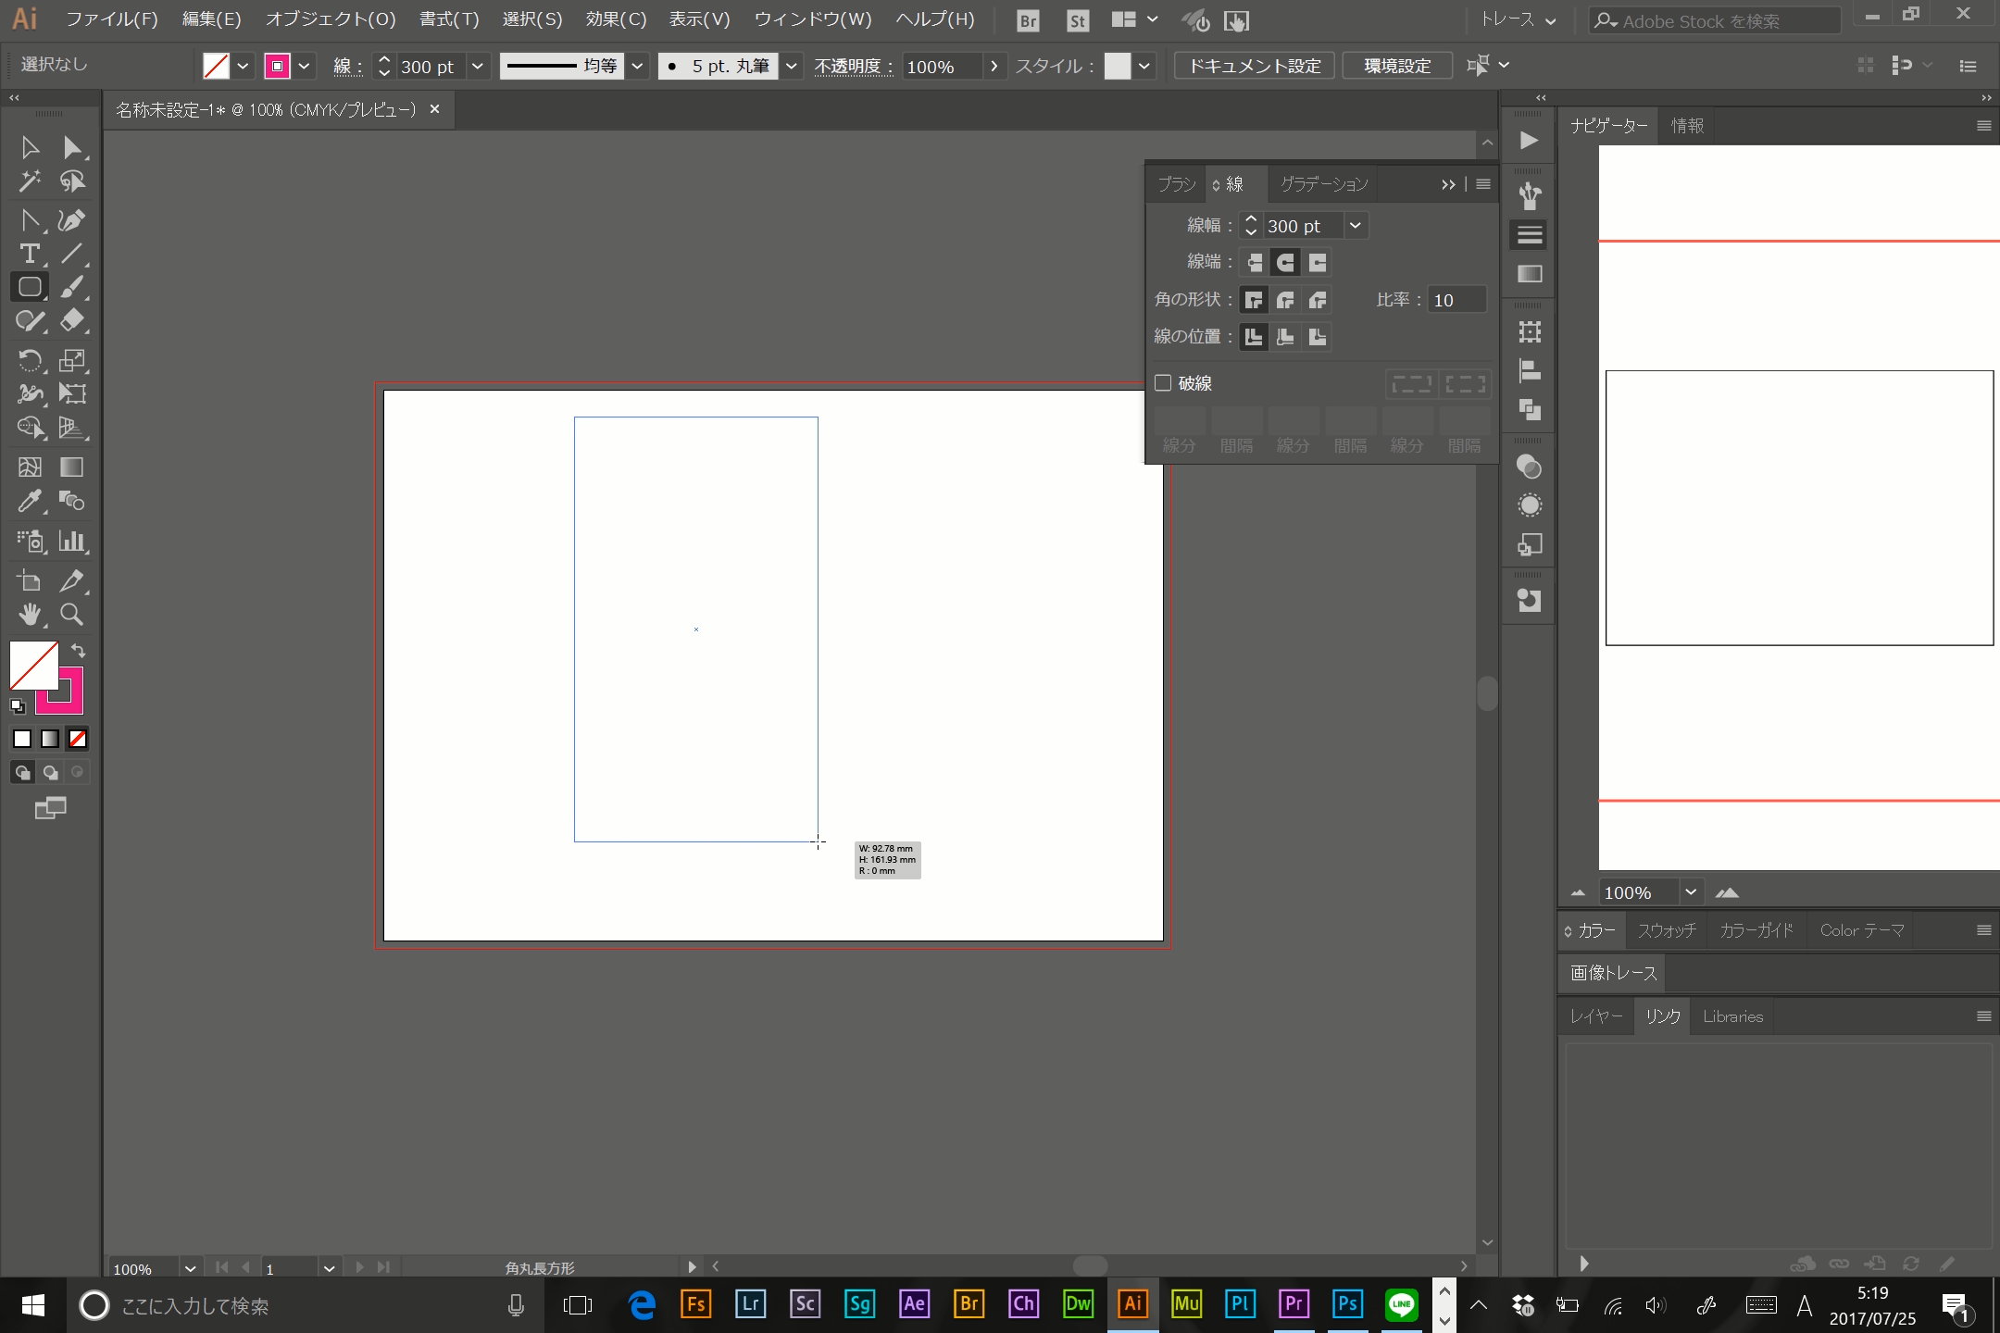Enable round cap line end style
Viewport: 2000px width, 1333px height.
coord(1282,262)
